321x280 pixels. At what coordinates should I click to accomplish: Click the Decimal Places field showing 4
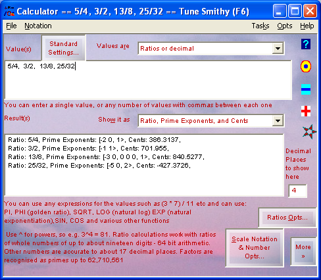(297, 191)
